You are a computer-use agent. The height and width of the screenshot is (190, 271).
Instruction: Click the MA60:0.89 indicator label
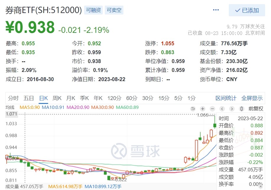[x=127, y=107]
